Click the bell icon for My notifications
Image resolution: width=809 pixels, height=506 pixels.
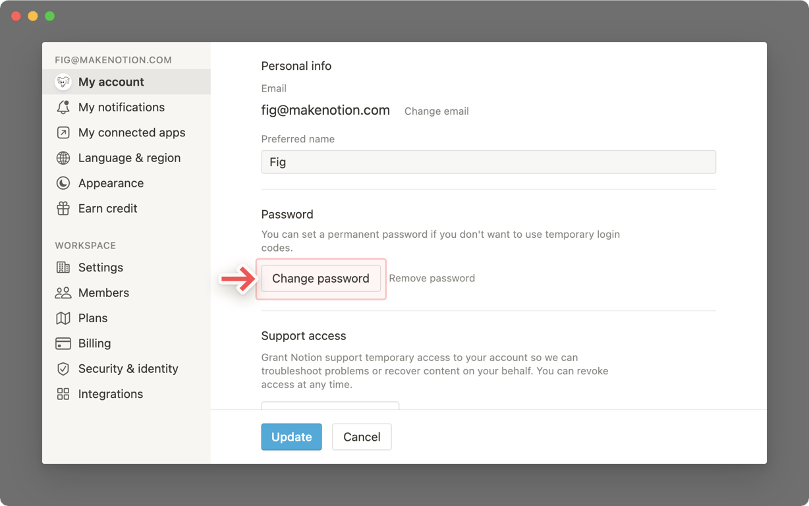(x=63, y=107)
